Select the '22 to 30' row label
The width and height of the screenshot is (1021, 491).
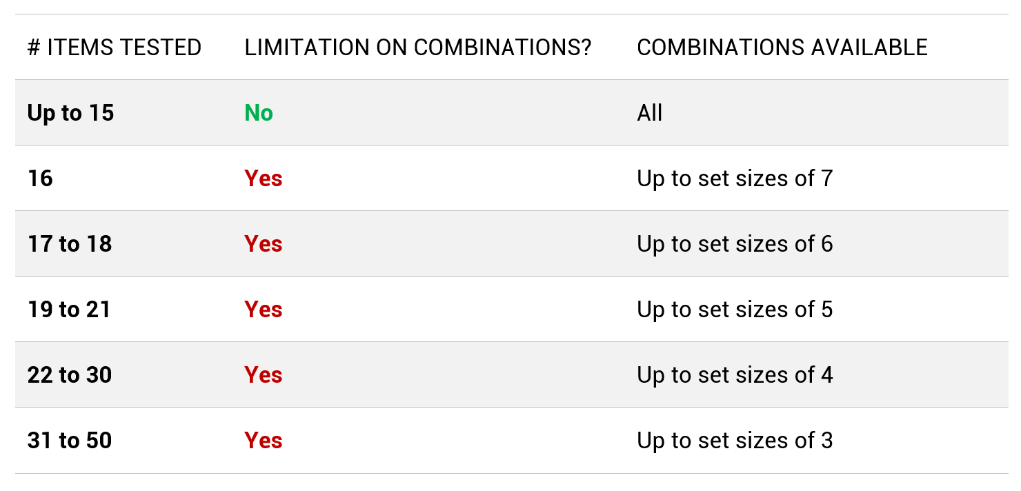pos(70,375)
